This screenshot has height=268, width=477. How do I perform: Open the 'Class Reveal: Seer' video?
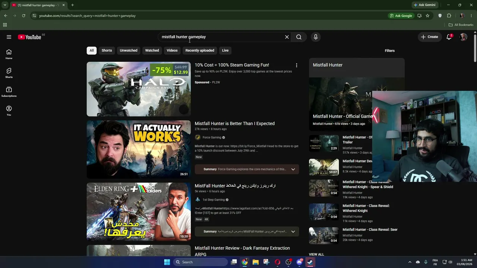click(x=370, y=230)
